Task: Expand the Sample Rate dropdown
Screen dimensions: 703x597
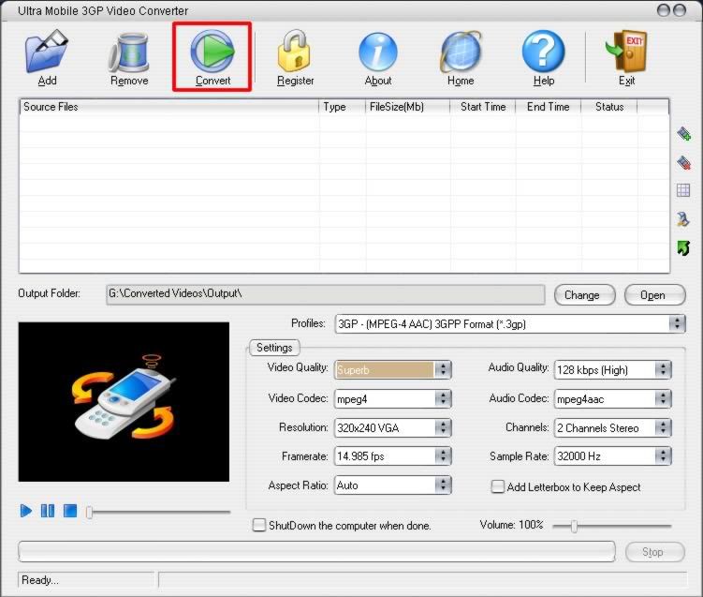Action: coord(613,456)
